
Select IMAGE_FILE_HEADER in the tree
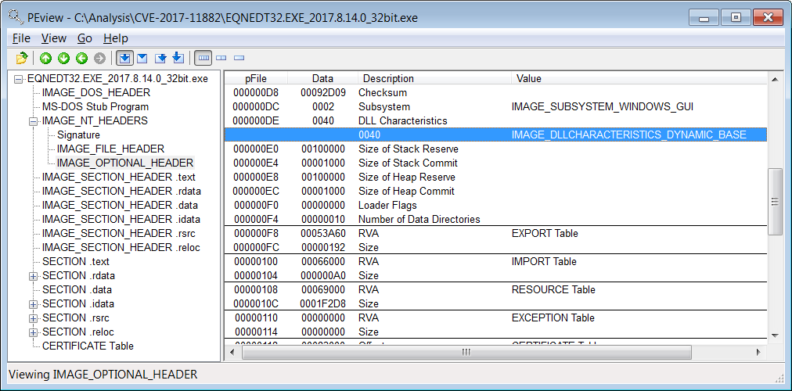110,149
